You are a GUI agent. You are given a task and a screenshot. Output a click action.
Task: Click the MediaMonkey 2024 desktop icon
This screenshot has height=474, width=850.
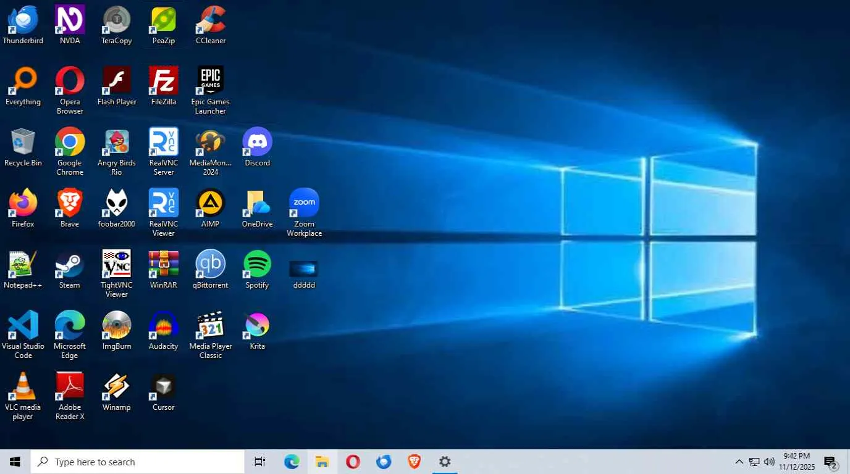point(211,152)
